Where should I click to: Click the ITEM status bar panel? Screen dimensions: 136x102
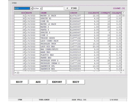[x=20, y=100]
